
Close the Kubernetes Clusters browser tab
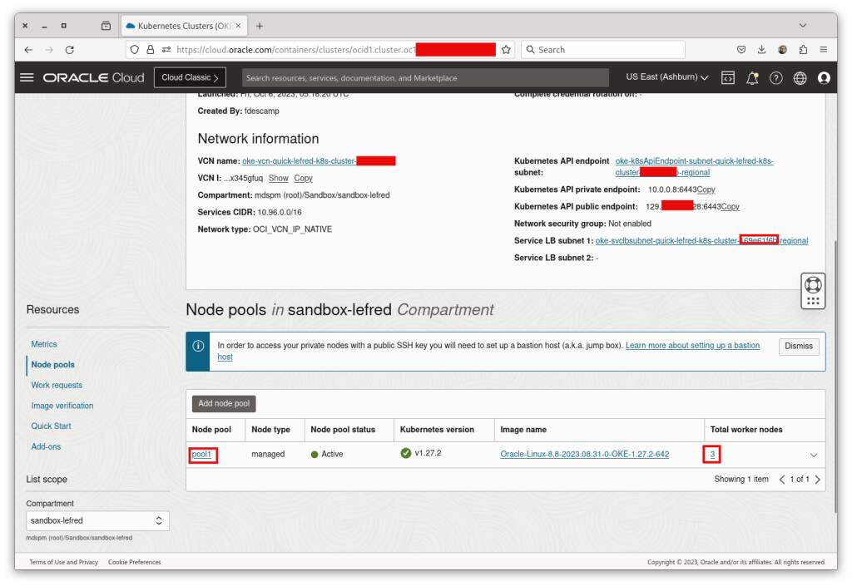point(238,26)
